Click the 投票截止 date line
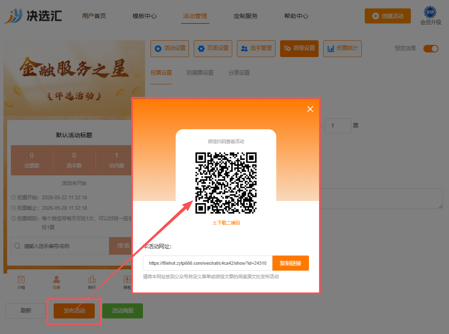The height and width of the screenshot is (334, 449). [x=49, y=208]
